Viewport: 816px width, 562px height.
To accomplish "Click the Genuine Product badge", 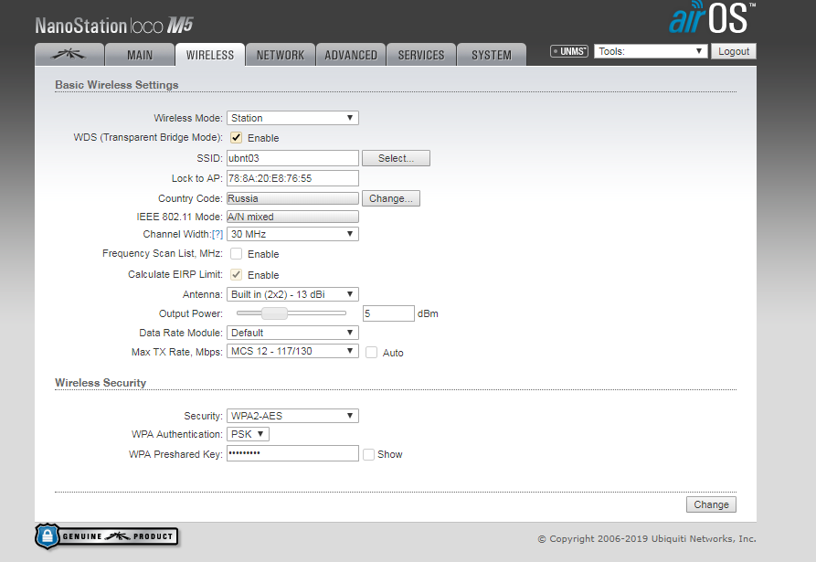I will point(107,536).
